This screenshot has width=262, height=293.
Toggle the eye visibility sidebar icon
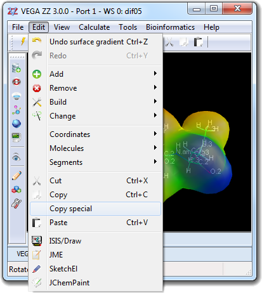click(16, 157)
